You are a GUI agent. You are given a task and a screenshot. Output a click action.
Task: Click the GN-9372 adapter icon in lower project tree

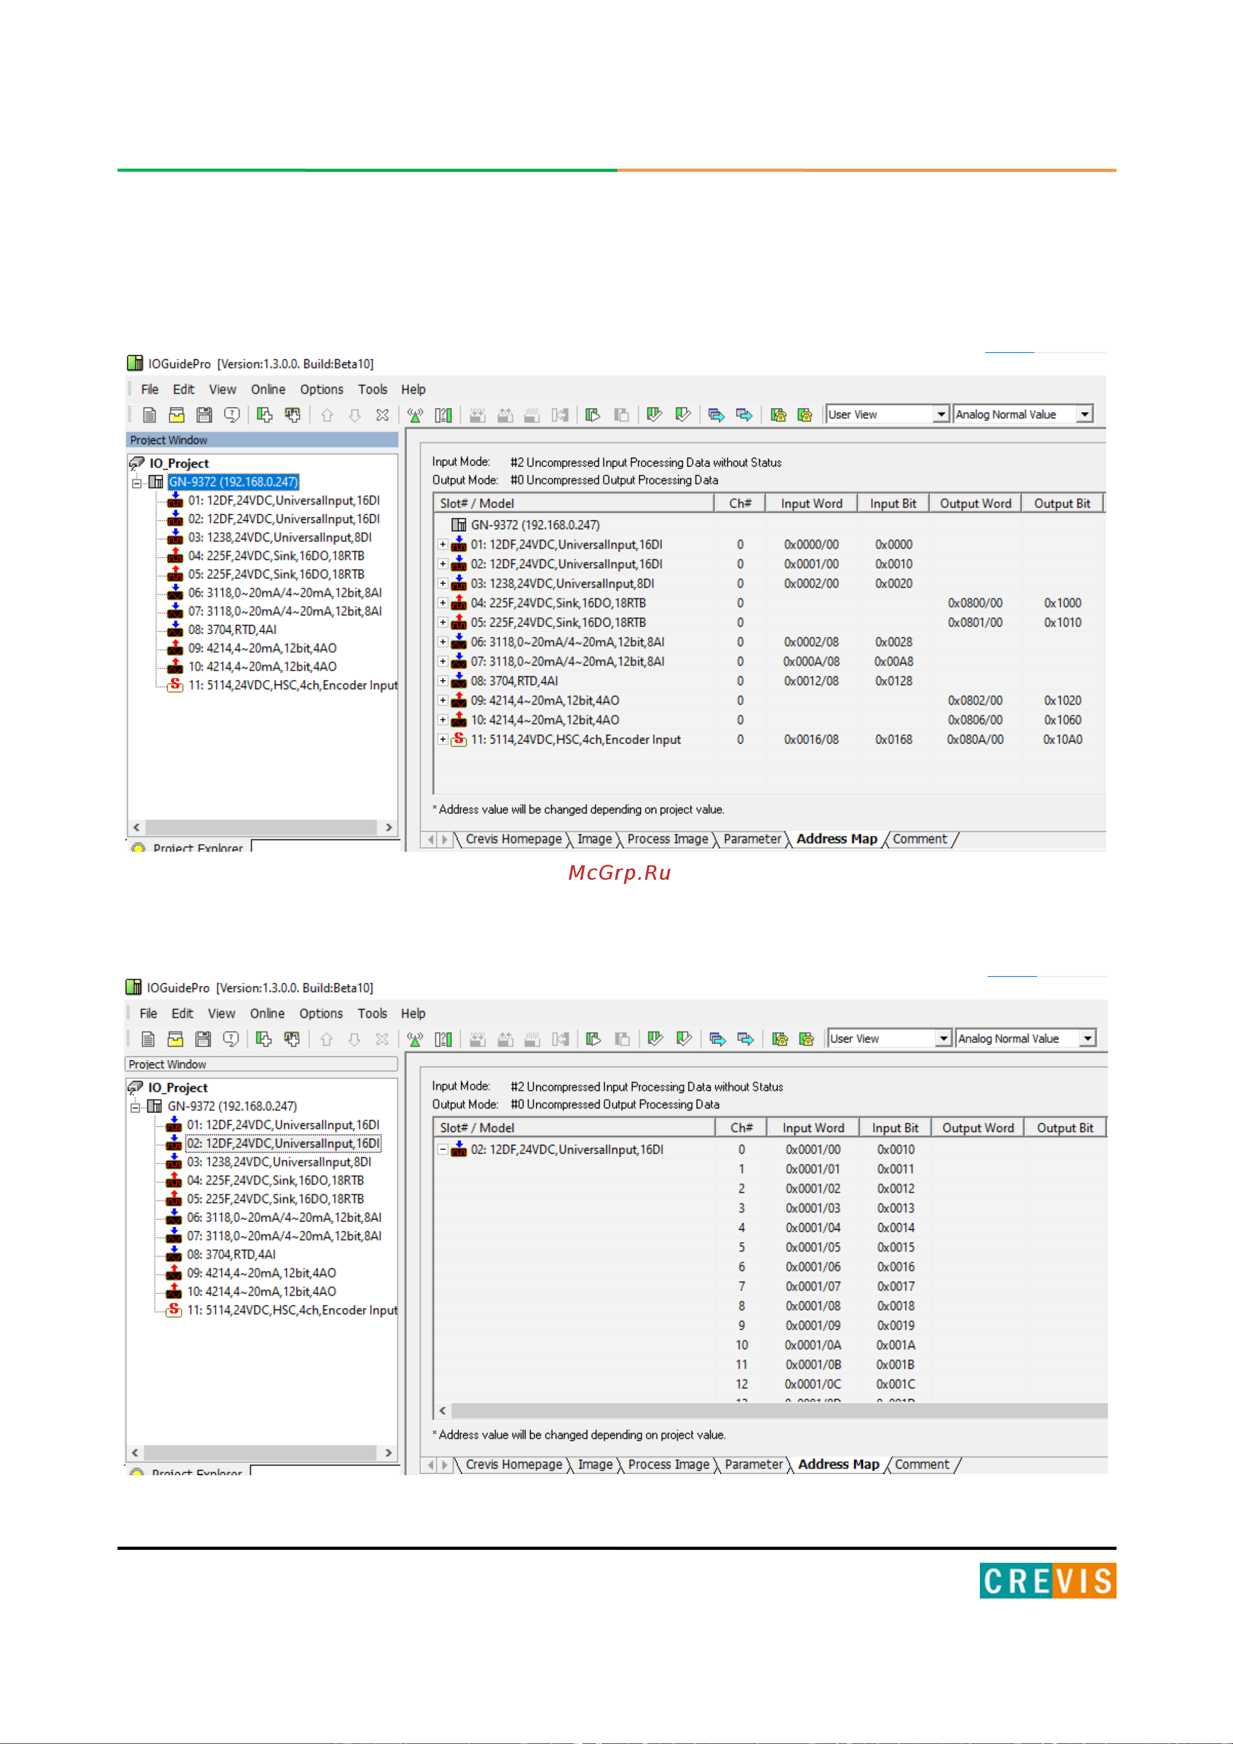click(x=155, y=1106)
